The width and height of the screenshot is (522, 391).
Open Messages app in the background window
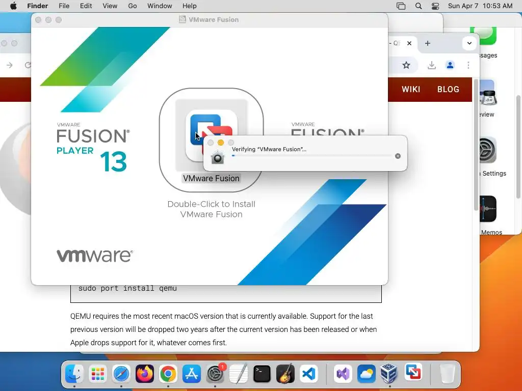click(x=483, y=36)
